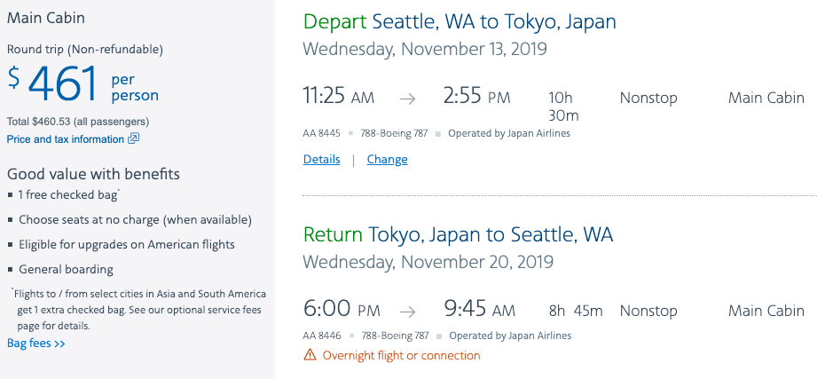Click the Wednesday, November 13, 2019 date
817x379 pixels.
pyautogui.click(x=425, y=48)
